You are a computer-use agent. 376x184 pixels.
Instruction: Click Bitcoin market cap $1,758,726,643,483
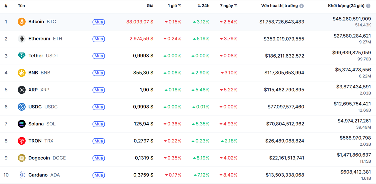pos(282,22)
